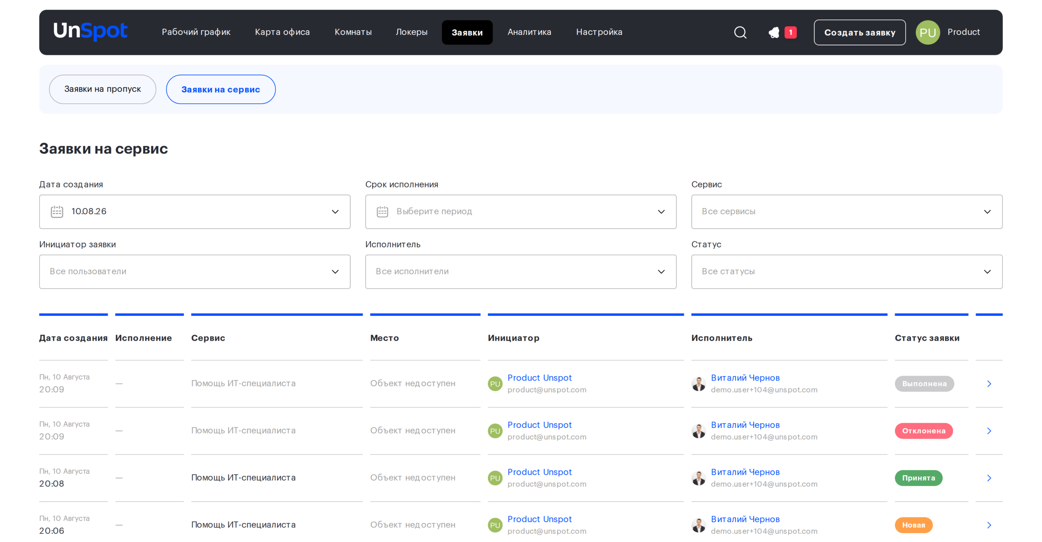The width and height of the screenshot is (1042, 542).
Task: Click calendar icon in Дата создания field
Action: [x=57, y=211]
